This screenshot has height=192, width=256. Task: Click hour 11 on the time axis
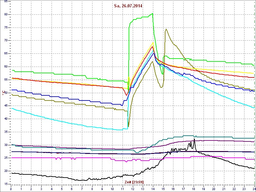click(x=123, y=189)
